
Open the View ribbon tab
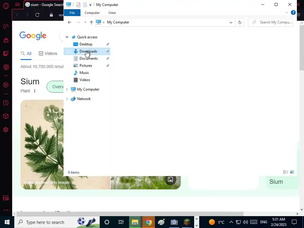[x=112, y=13]
